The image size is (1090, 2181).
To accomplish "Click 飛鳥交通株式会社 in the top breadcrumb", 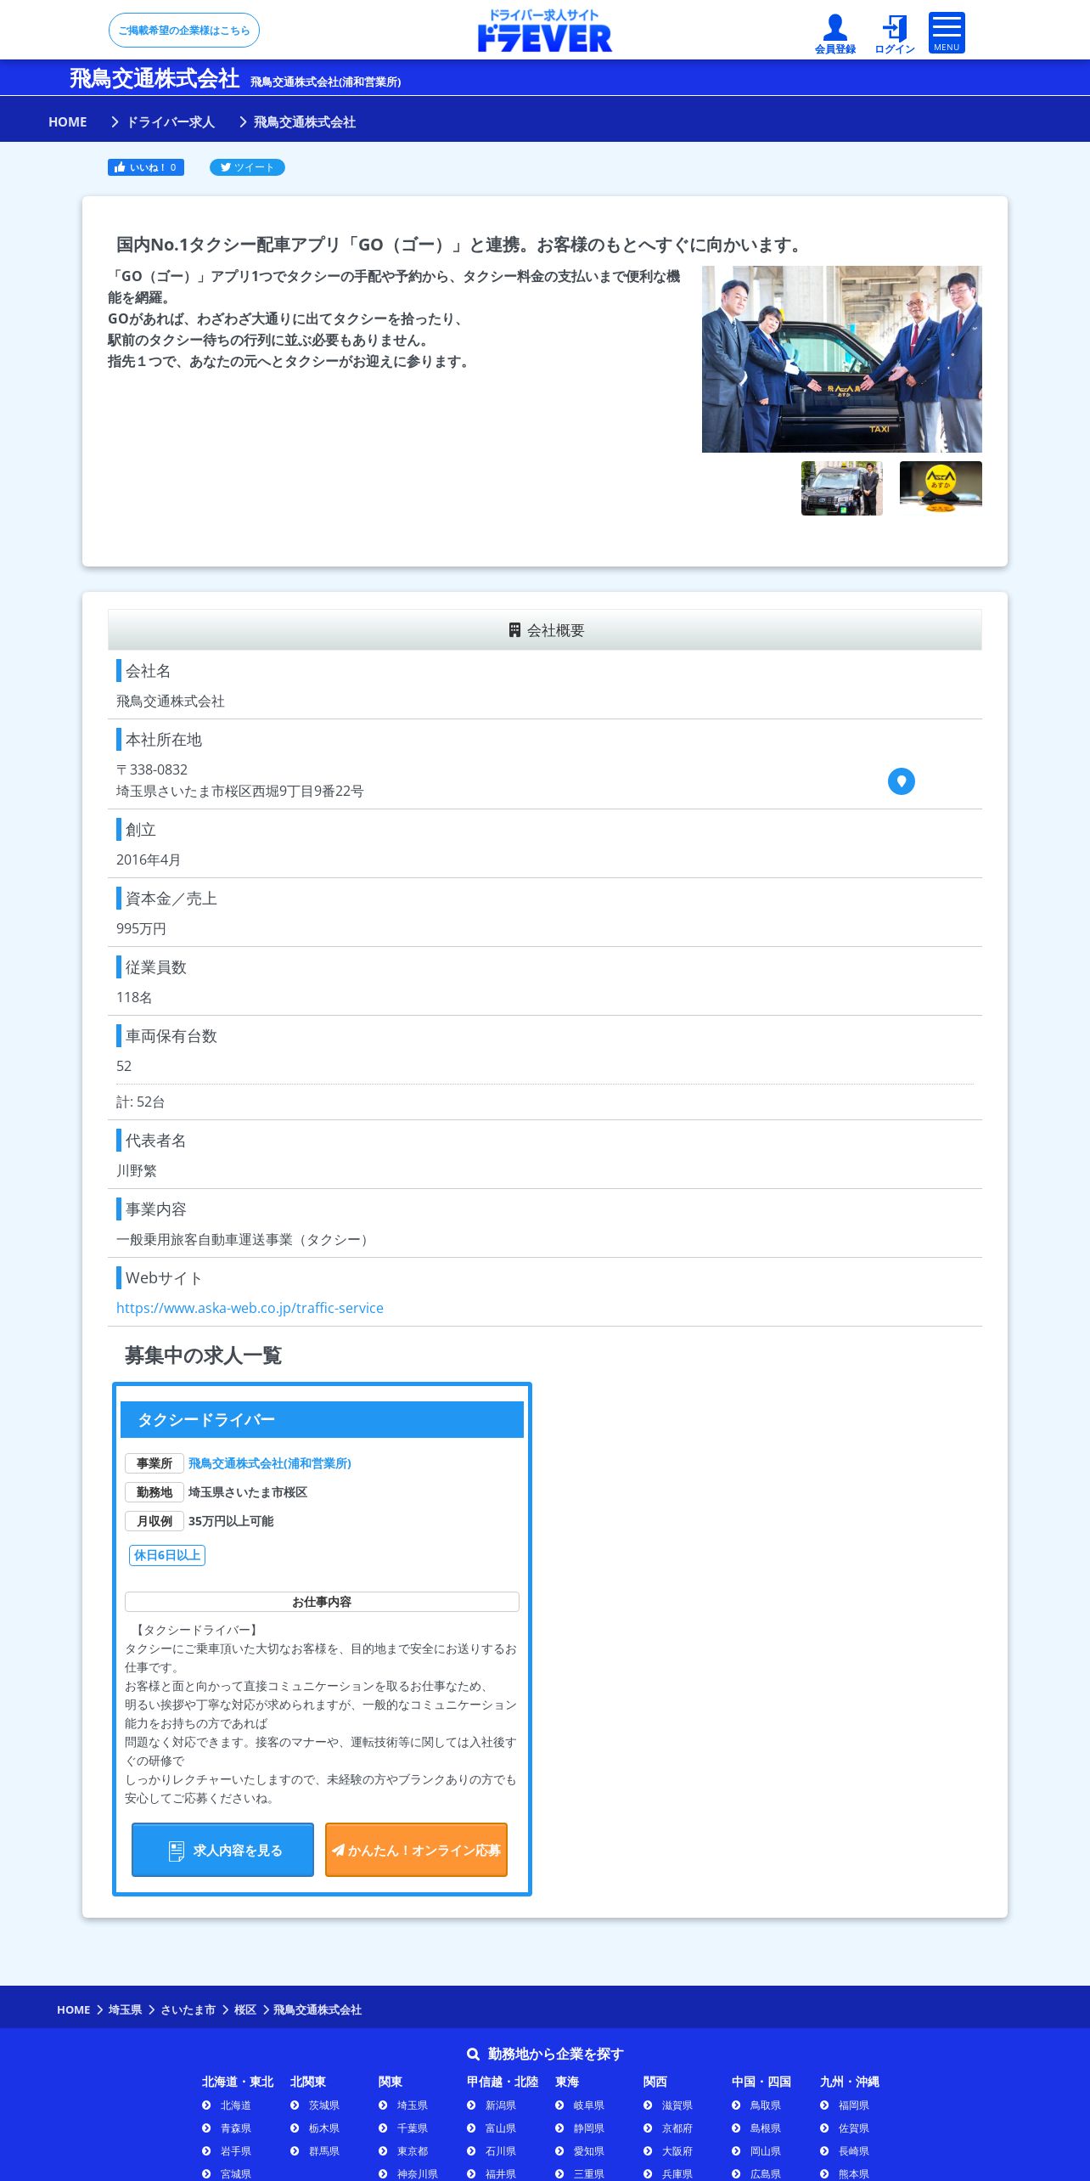I will pyautogui.click(x=305, y=121).
